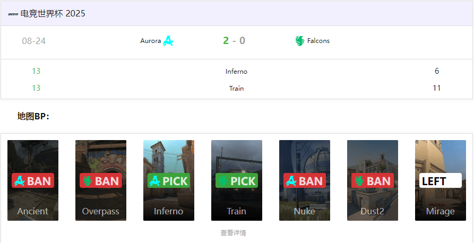Click the tournament logo beside 电竞世界杯 2025
The width and height of the screenshot is (474, 243).
click(x=14, y=14)
